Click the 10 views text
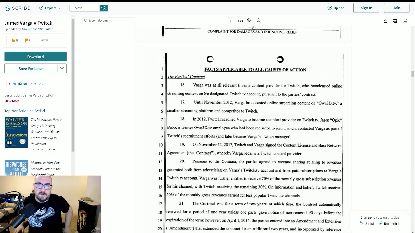Viewport: 415px width, 233px height. (x=42, y=40)
